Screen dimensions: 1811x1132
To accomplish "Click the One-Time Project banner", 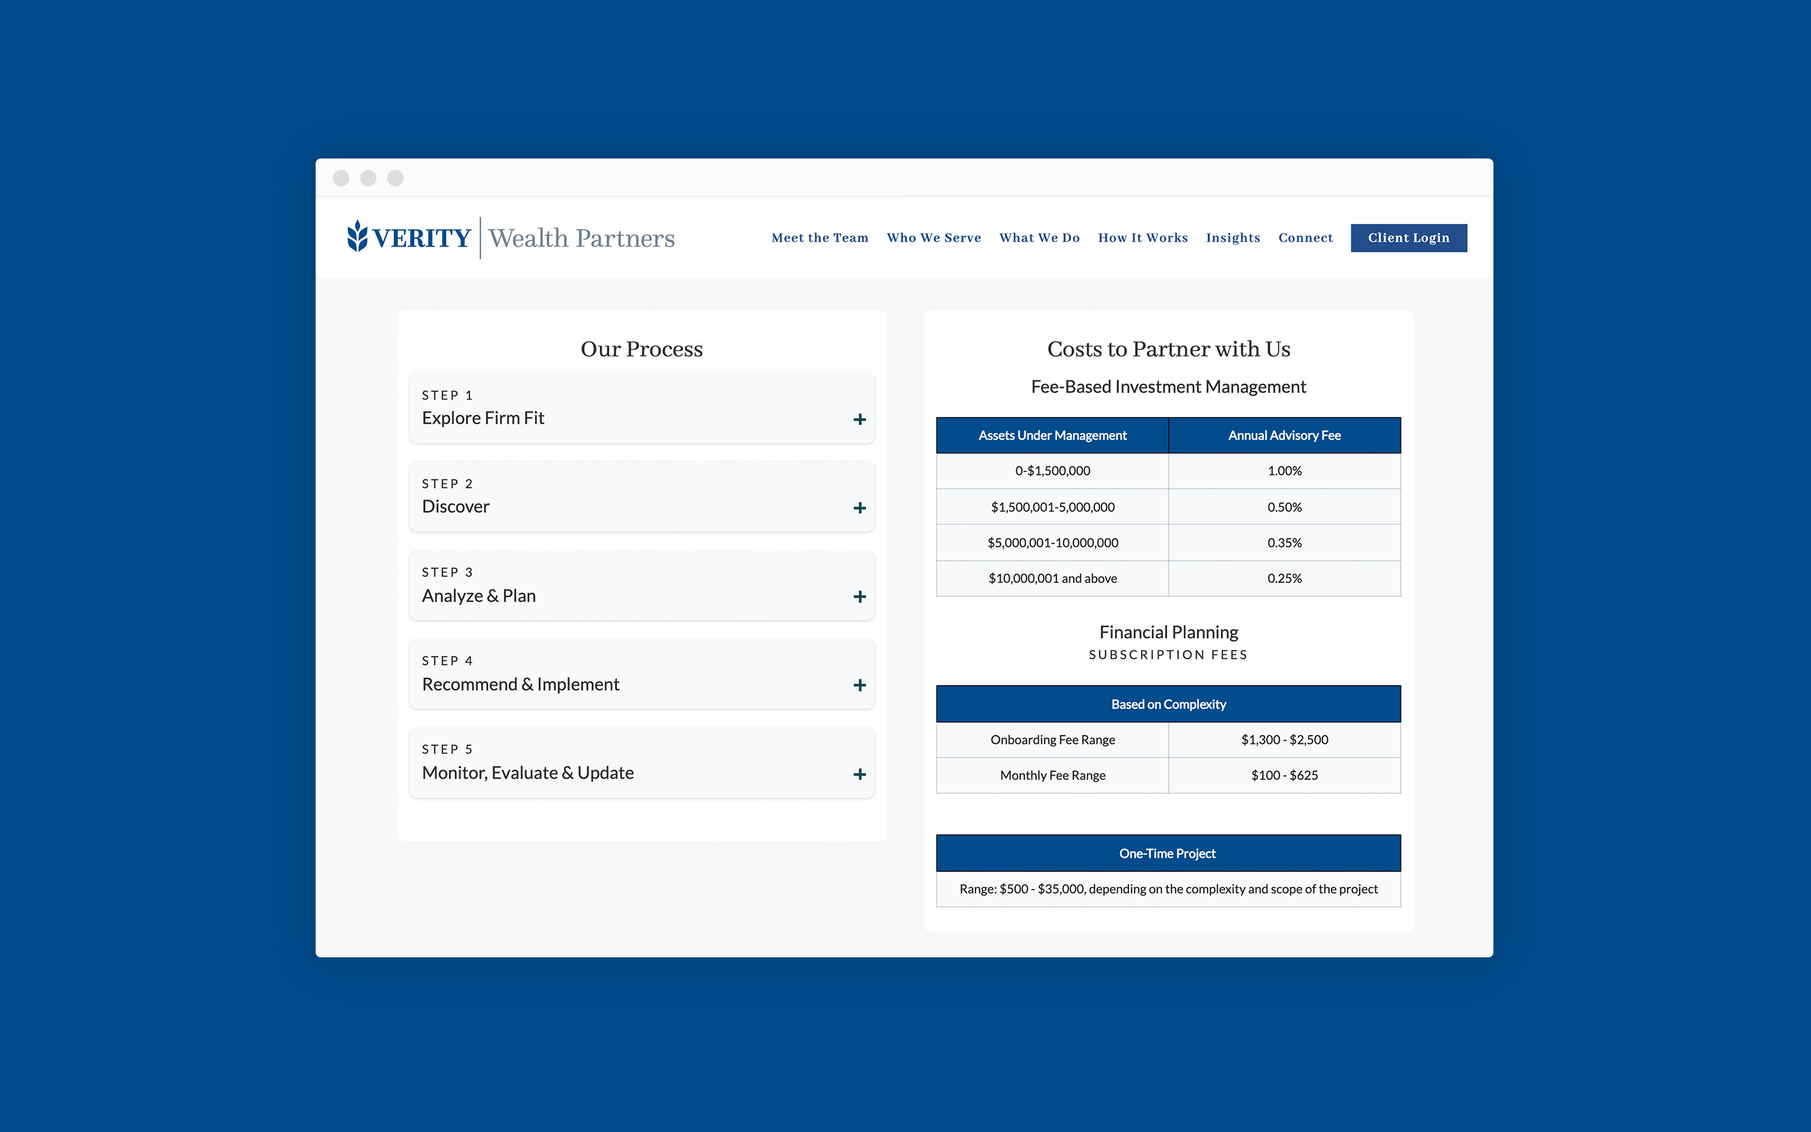I will pos(1167,853).
